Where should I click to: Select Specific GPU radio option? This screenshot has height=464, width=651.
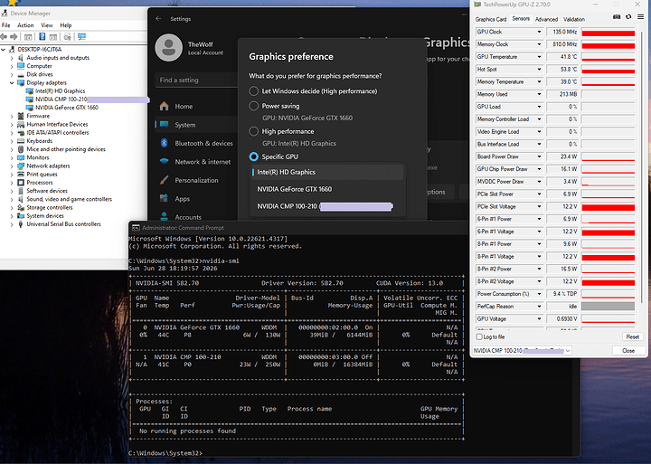(x=254, y=156)
